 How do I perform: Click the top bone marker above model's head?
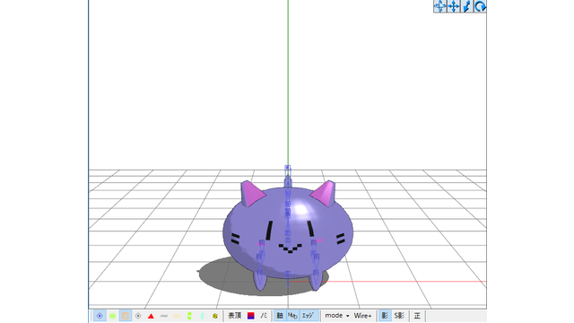pyautogui.click(x=288, y=168)
